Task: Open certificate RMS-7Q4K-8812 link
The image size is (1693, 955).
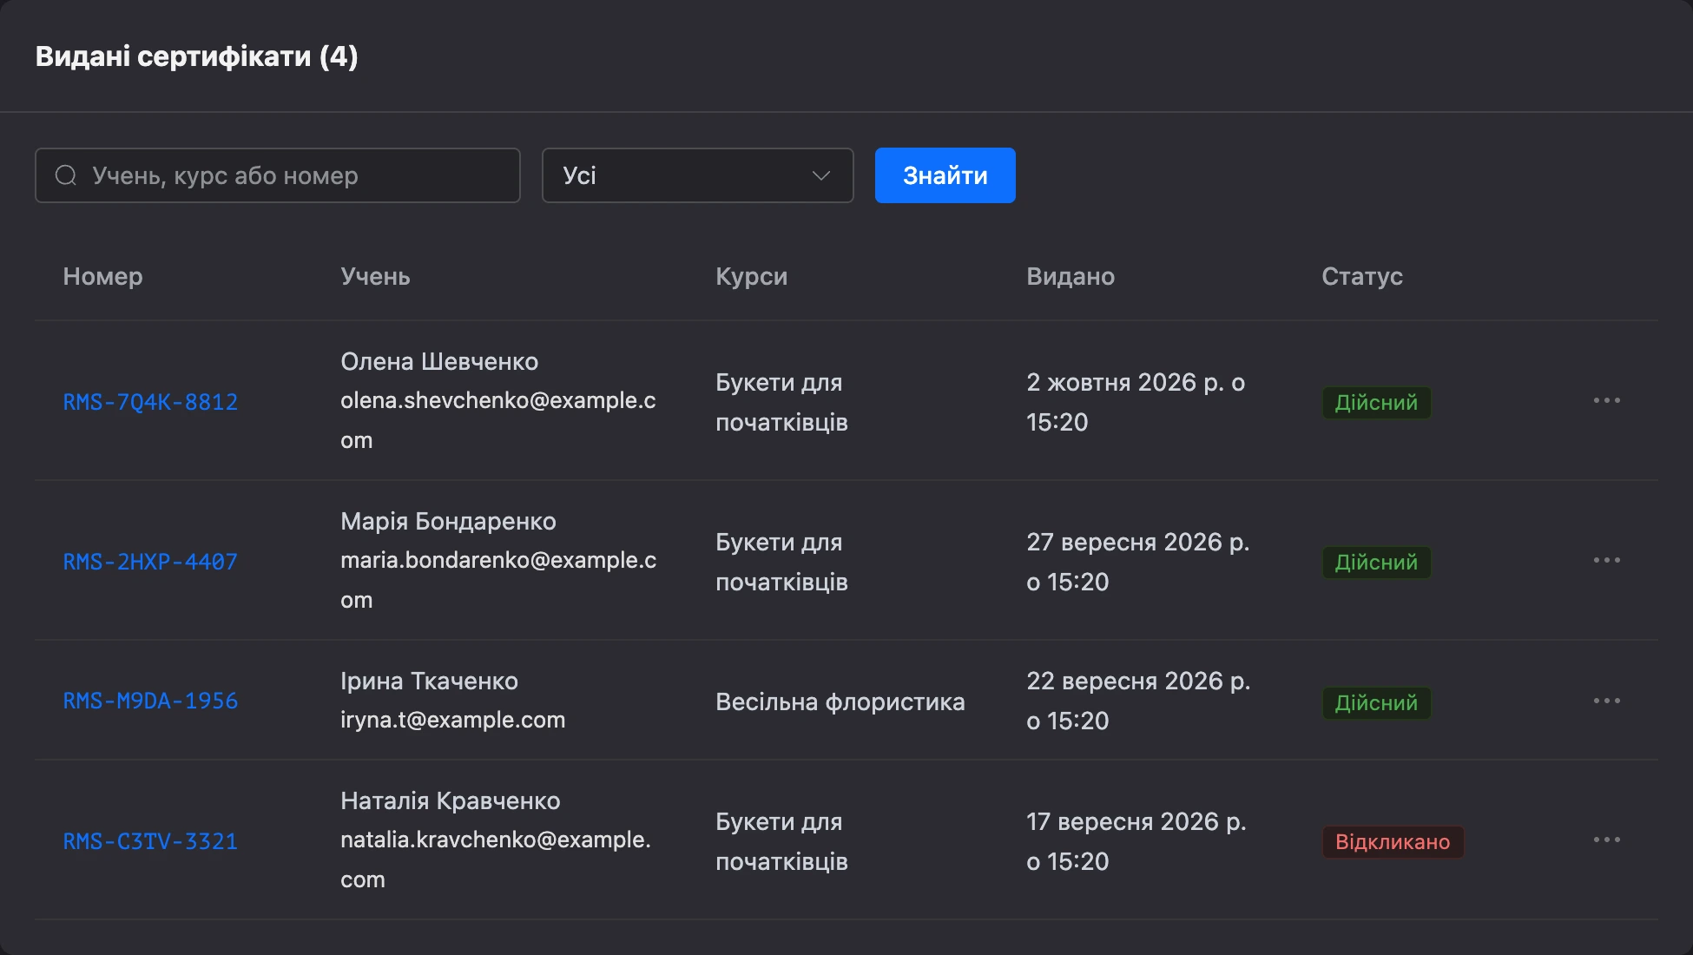Action: [150, 402]
